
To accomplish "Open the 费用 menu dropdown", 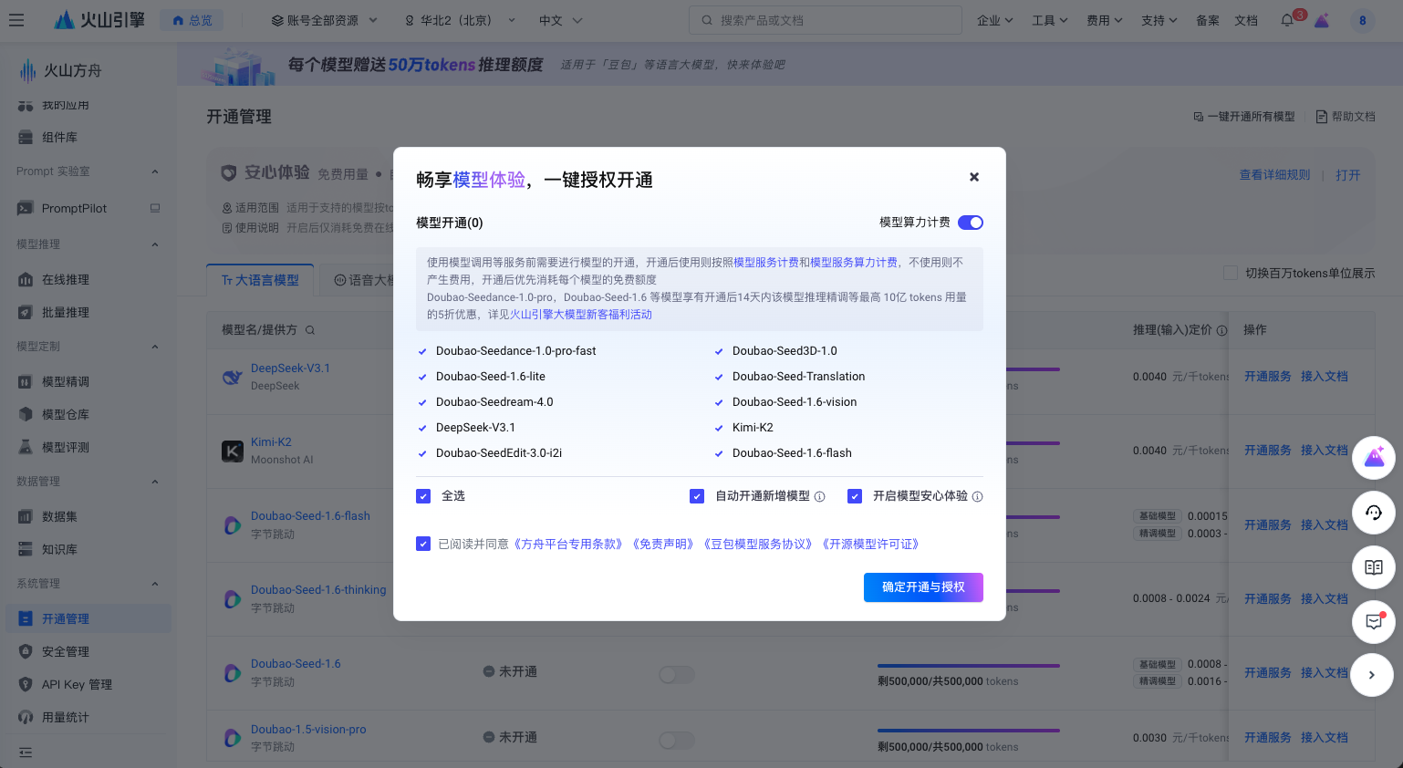I will click(1105, 20).
